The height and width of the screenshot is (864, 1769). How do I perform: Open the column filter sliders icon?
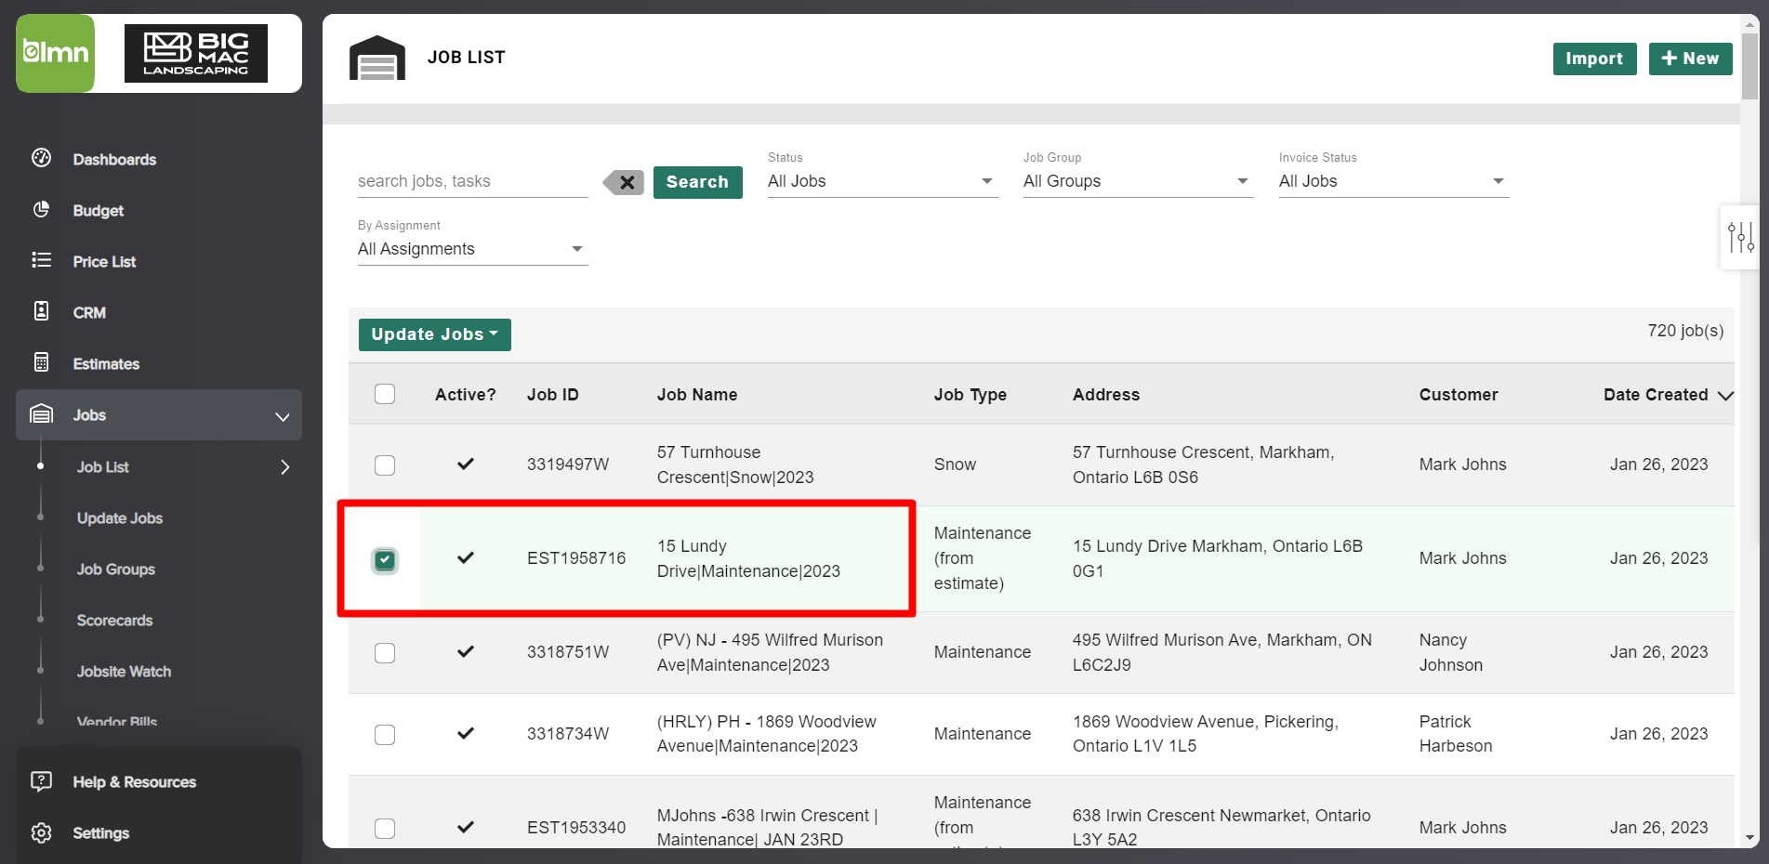pos(1740,237)
